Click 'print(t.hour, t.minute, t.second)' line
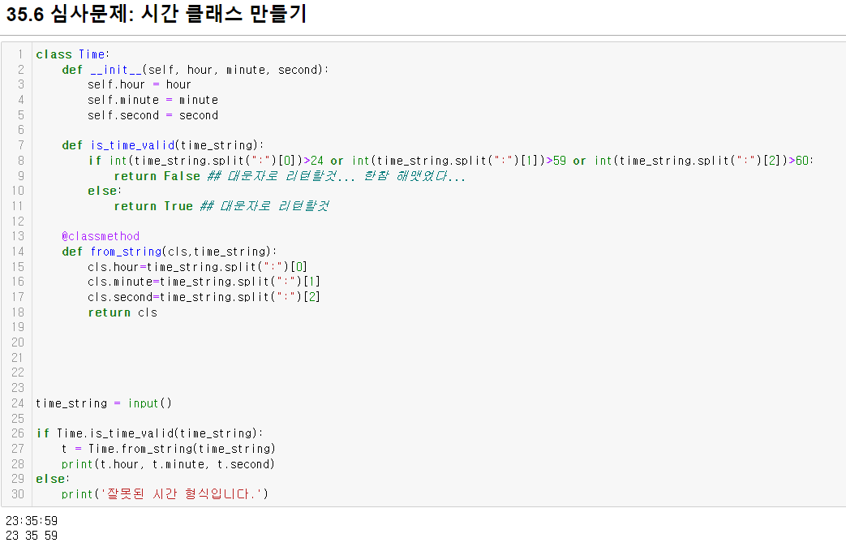The height and width of the screenshot is (547, 846). (168, 464)
